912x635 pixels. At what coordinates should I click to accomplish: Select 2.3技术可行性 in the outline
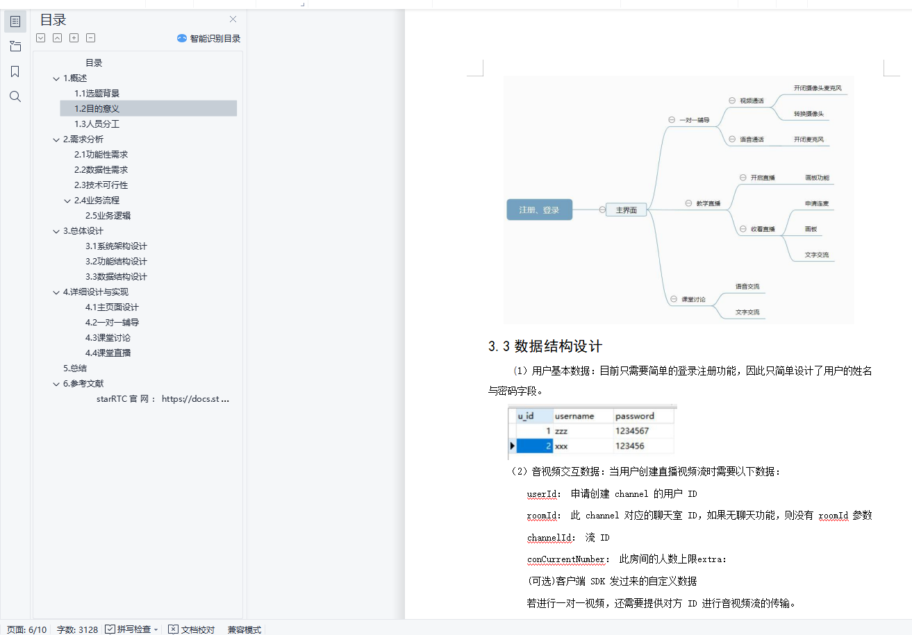click(x=101, y=185)
